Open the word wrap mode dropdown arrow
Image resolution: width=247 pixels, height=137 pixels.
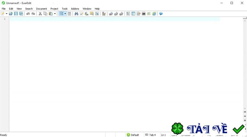pos(65,14)
